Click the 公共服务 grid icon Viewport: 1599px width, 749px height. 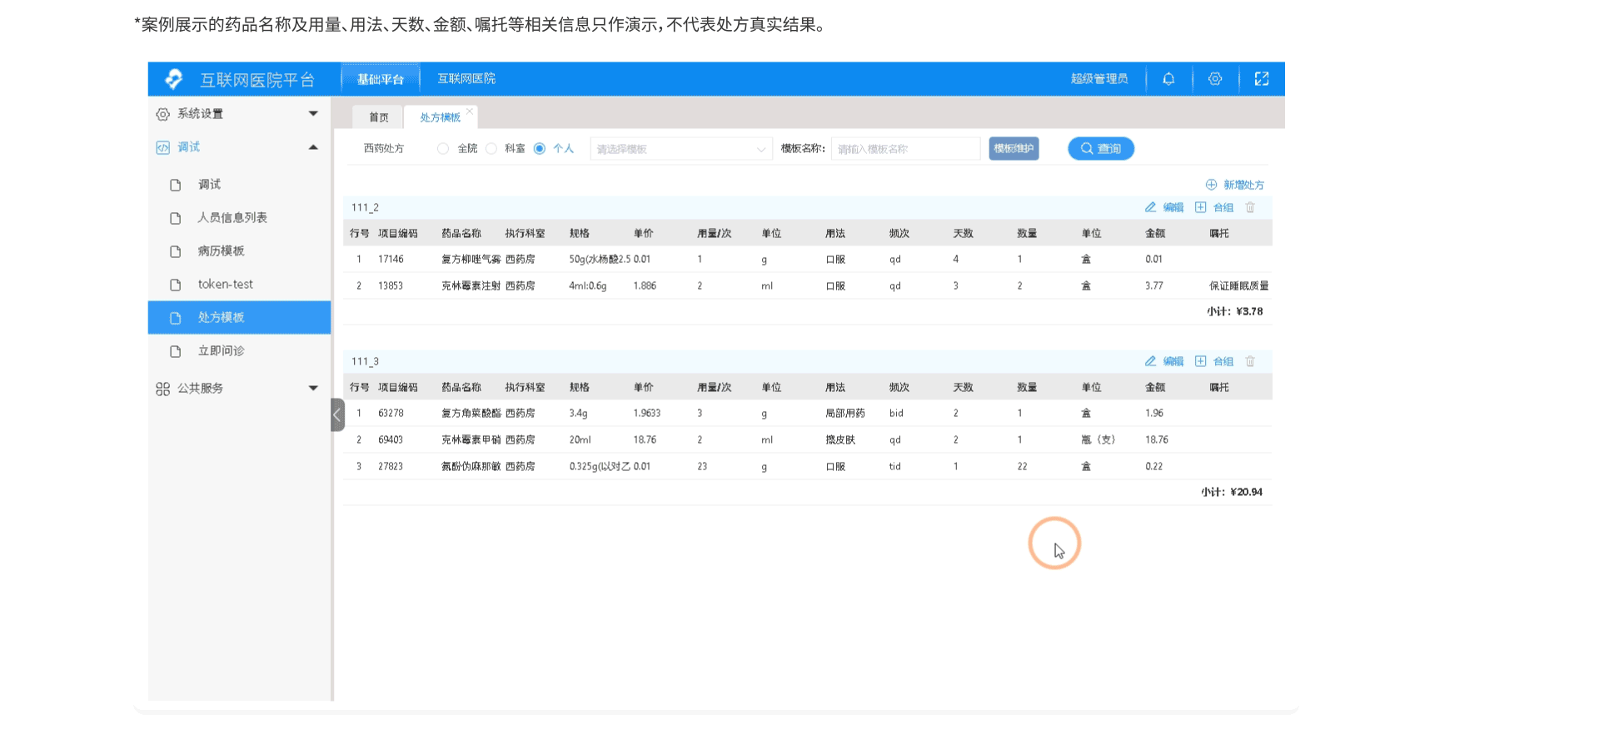click(x=162, y=389)
